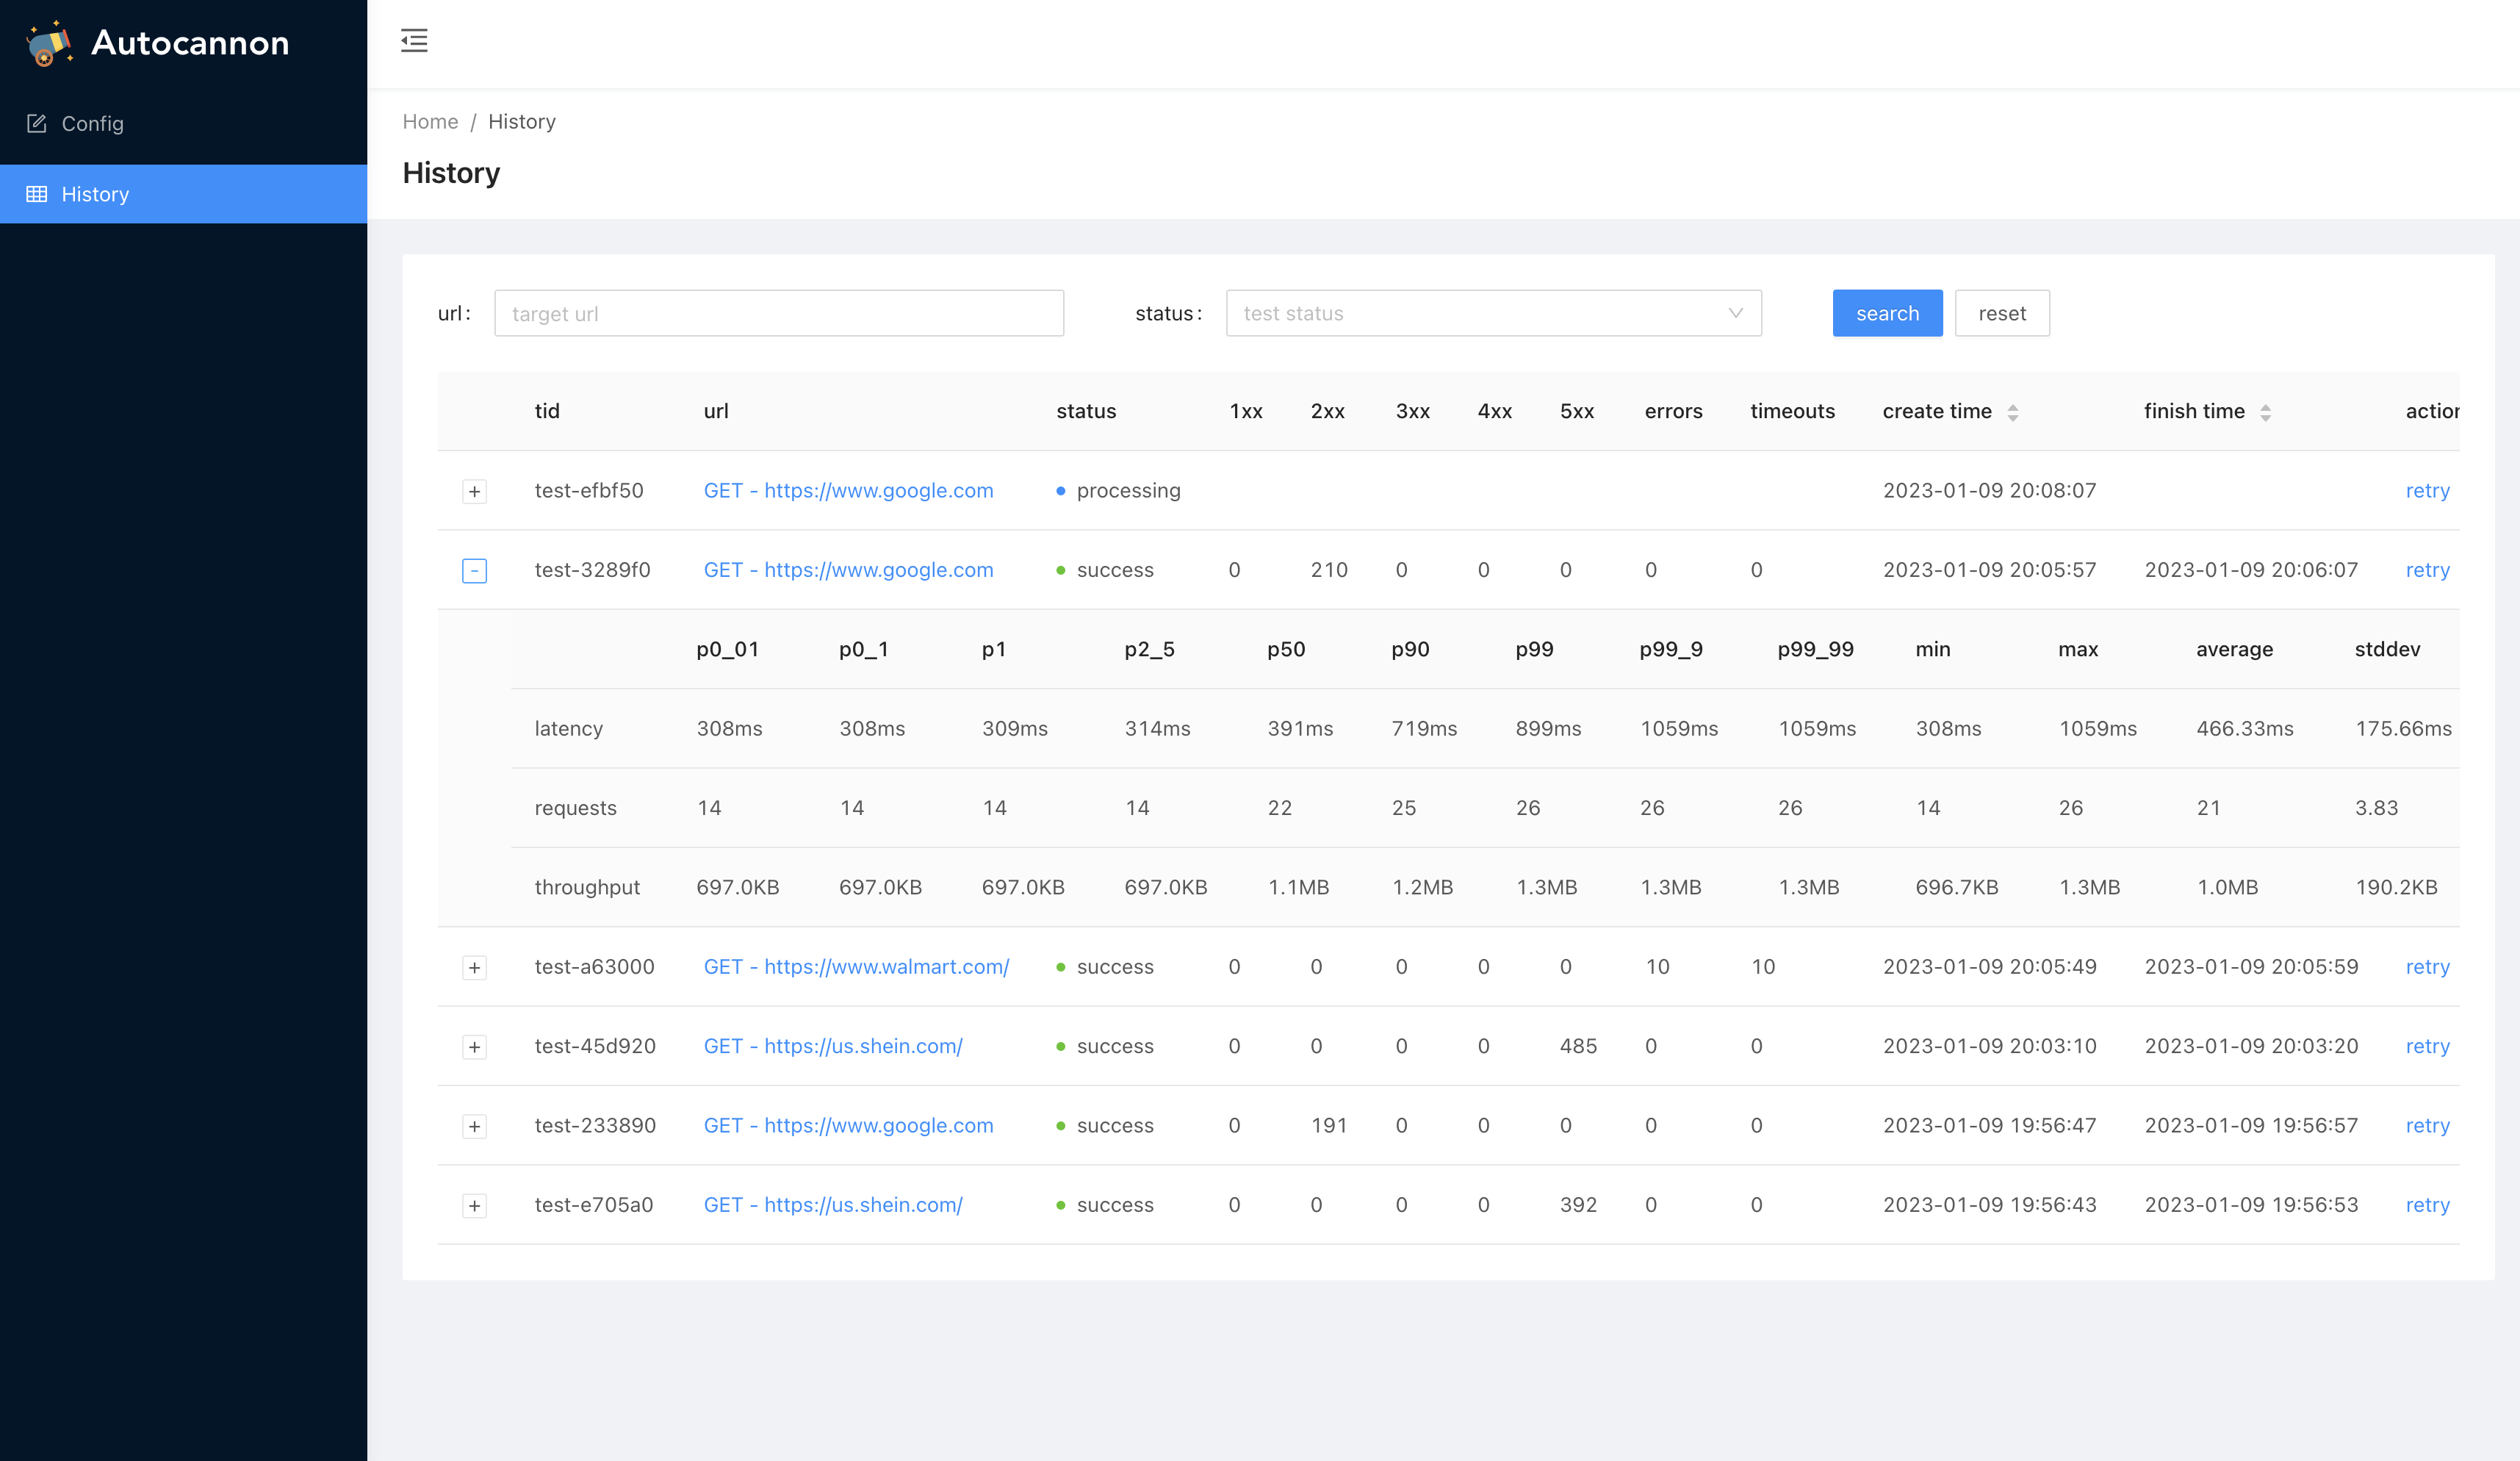Open the us.shein.com link for test-45d920
The image size is (2520, 1461).
pyautogui.click(x=833, y=1046)
